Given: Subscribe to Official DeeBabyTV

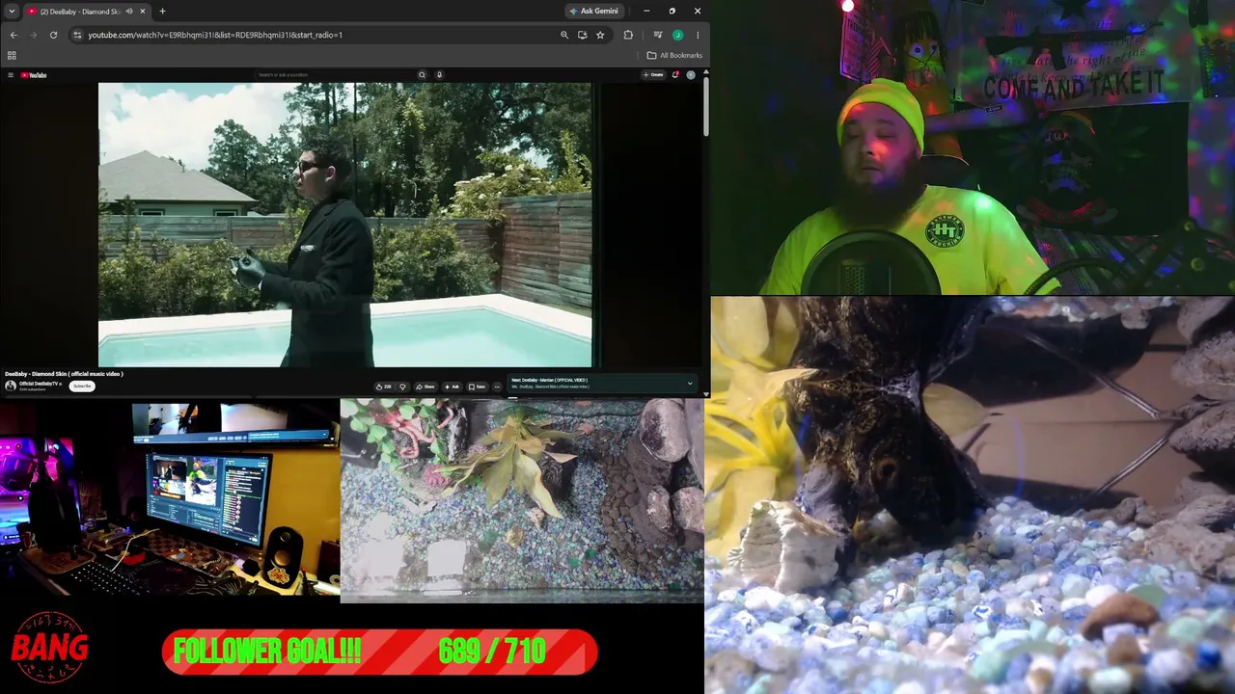Looking at the screenshot, I should tap(82, 387).
